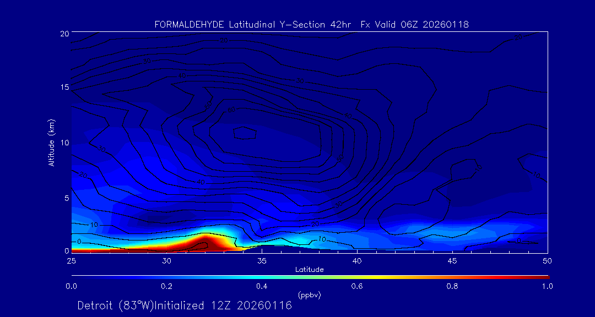
Task: Click latitude axis tick label 30
Action: coord(166,261)
